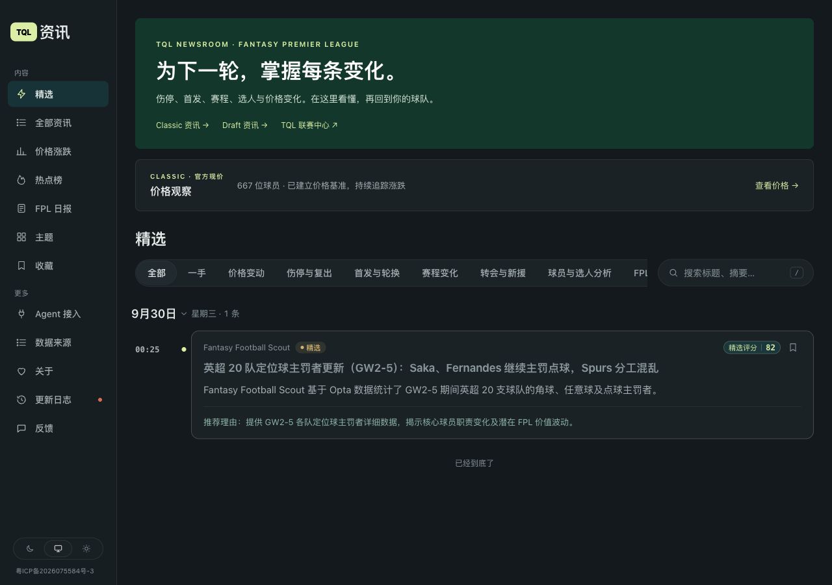
Task: Click the 00:25 timestamp
Action: pos(148,350)
